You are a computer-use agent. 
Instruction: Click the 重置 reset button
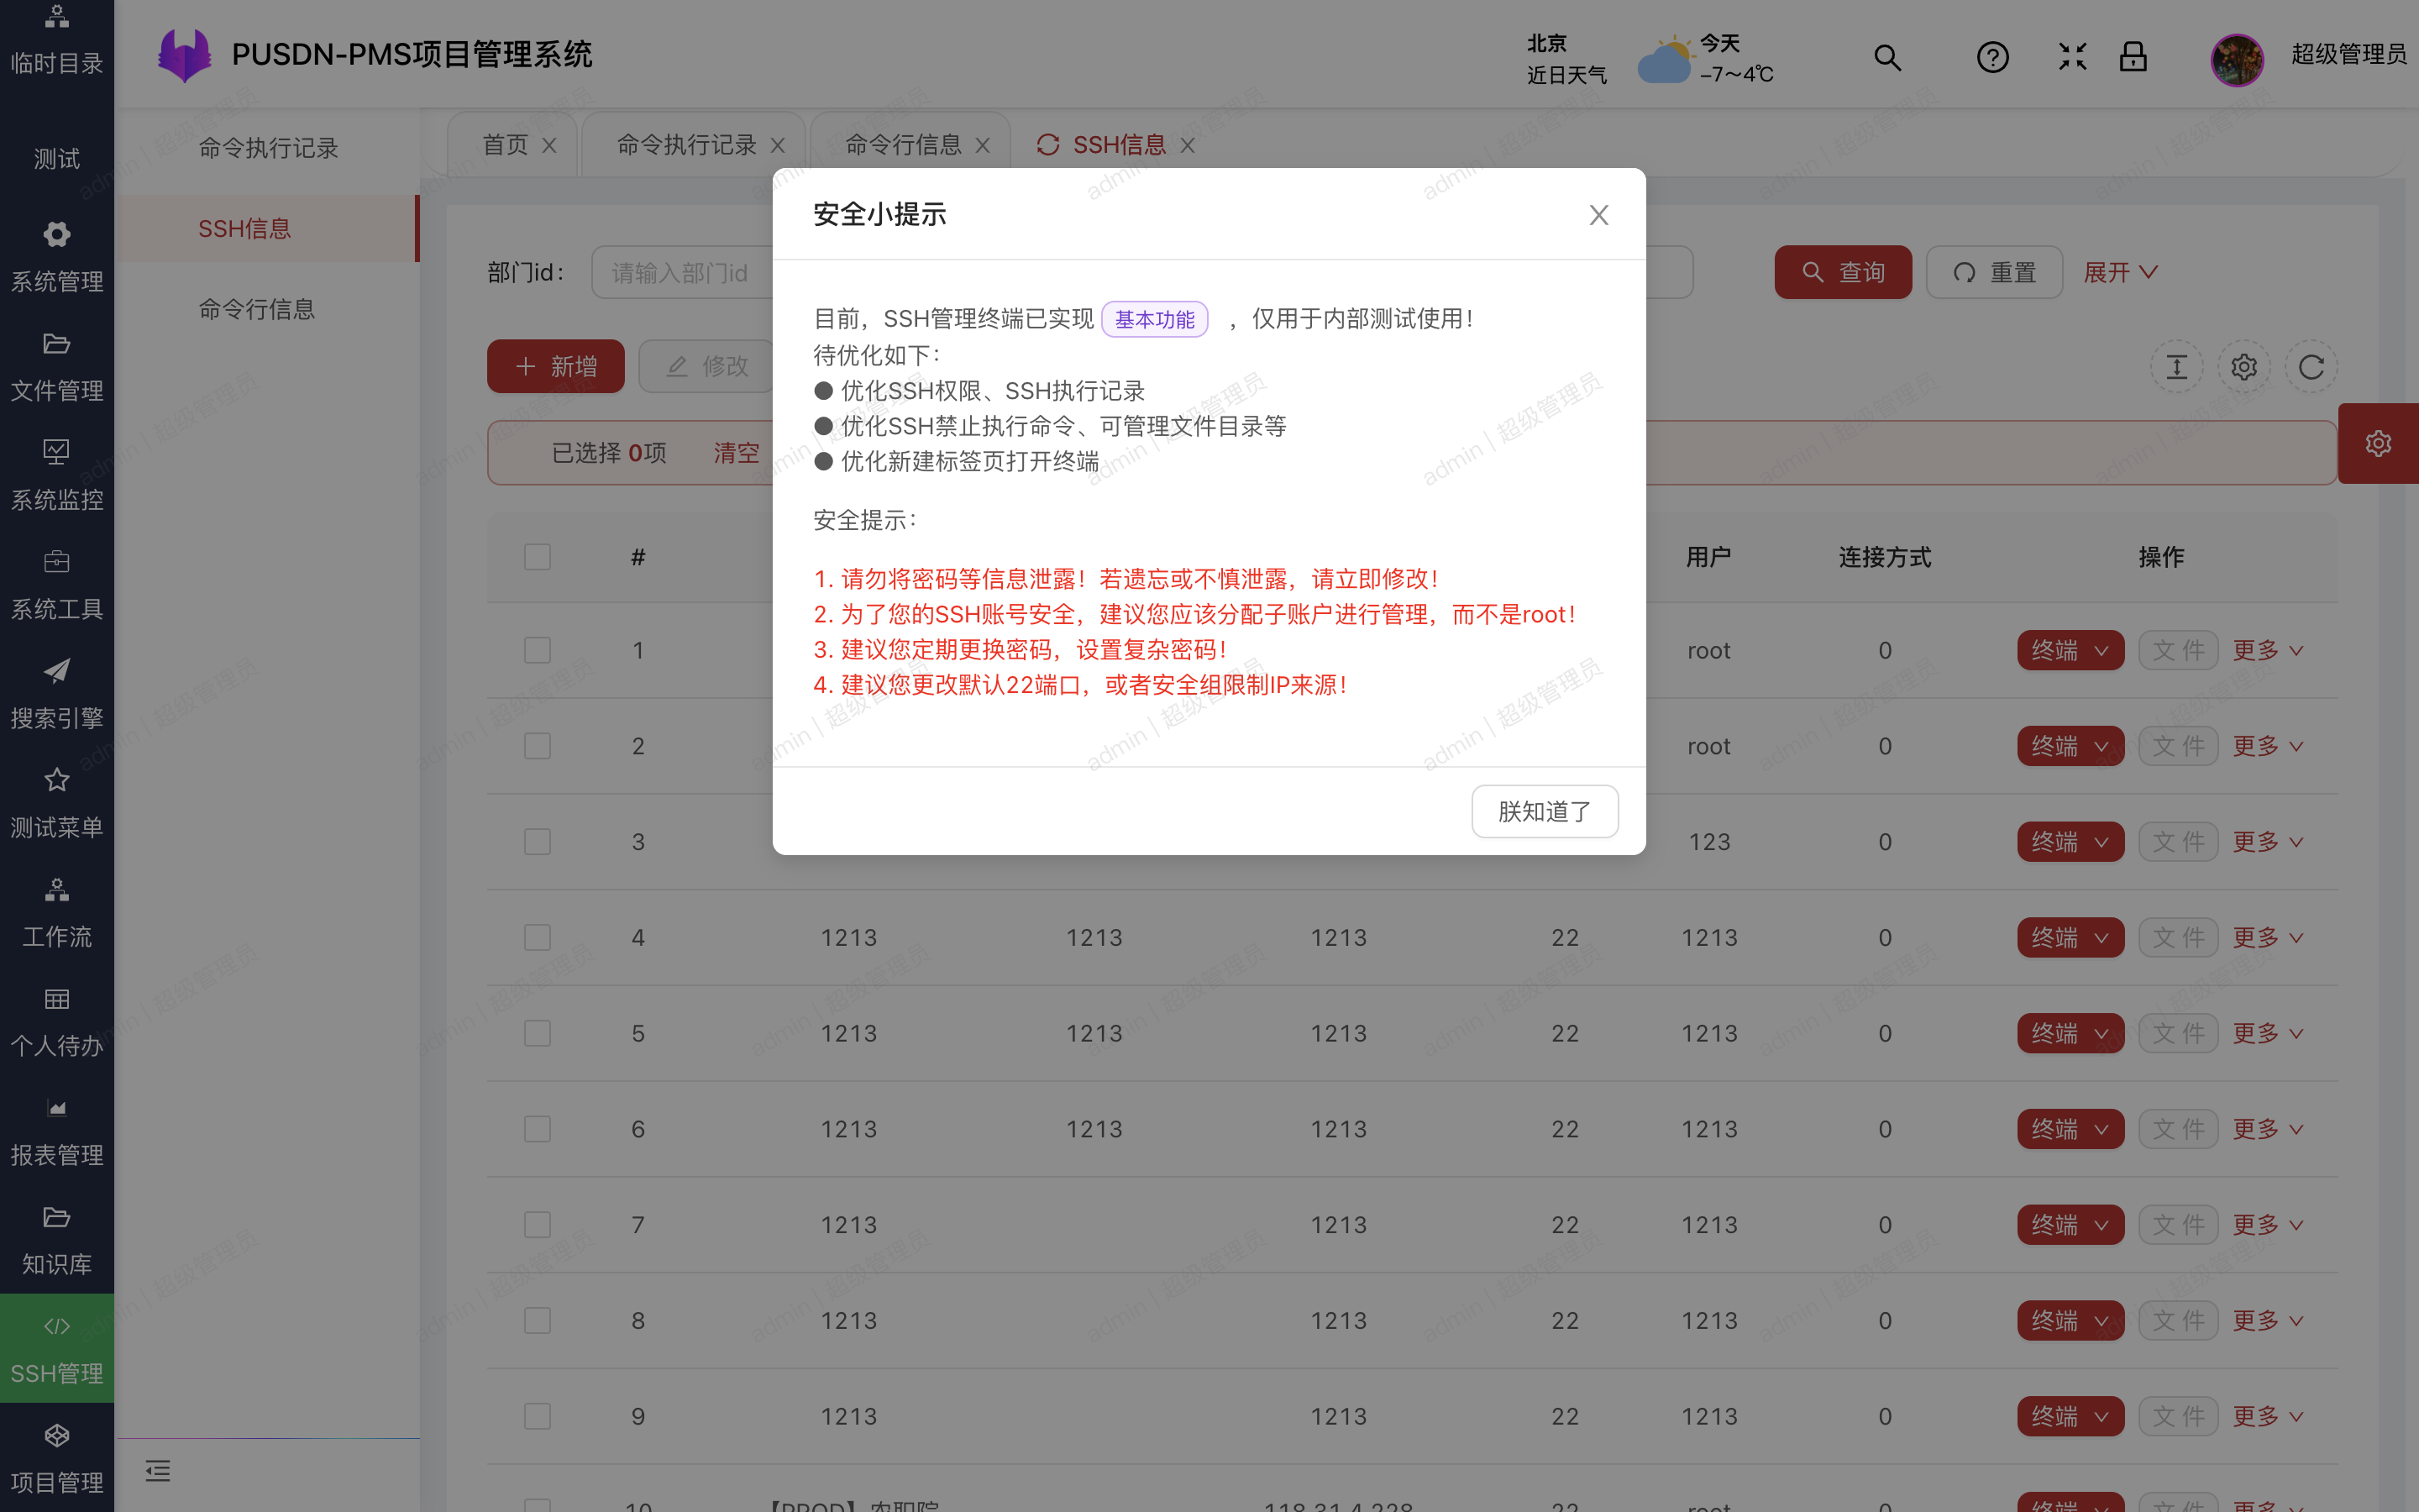[x=1993, y=272]
